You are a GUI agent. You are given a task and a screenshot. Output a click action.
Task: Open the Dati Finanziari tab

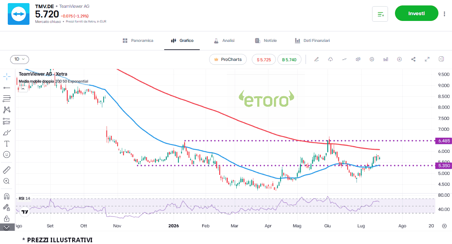click(x=312, y=41)
